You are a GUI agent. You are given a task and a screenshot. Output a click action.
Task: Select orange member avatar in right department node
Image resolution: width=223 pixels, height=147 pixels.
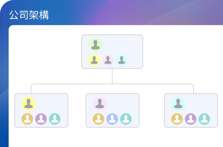[177, 119]
